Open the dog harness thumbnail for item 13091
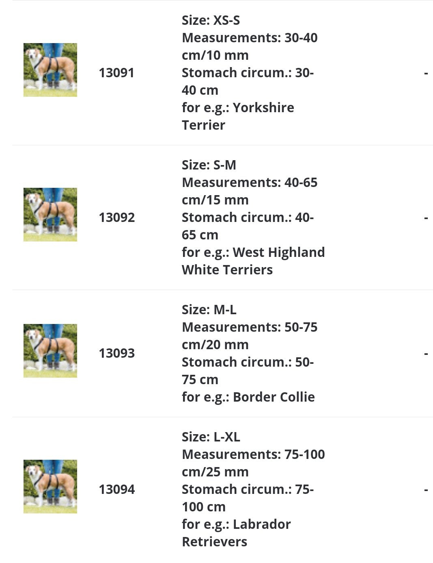The image size is (433, 563). tap(50, 70)
